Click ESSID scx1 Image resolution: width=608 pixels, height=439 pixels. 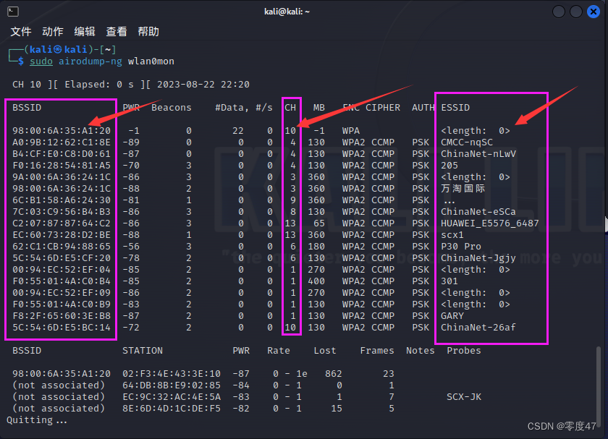coord(452,235)
